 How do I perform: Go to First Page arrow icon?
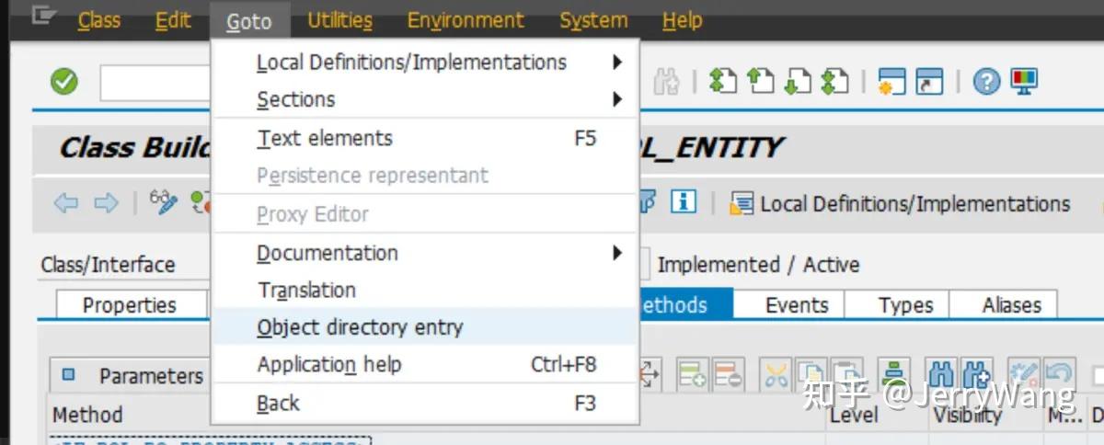click(724, 82)
